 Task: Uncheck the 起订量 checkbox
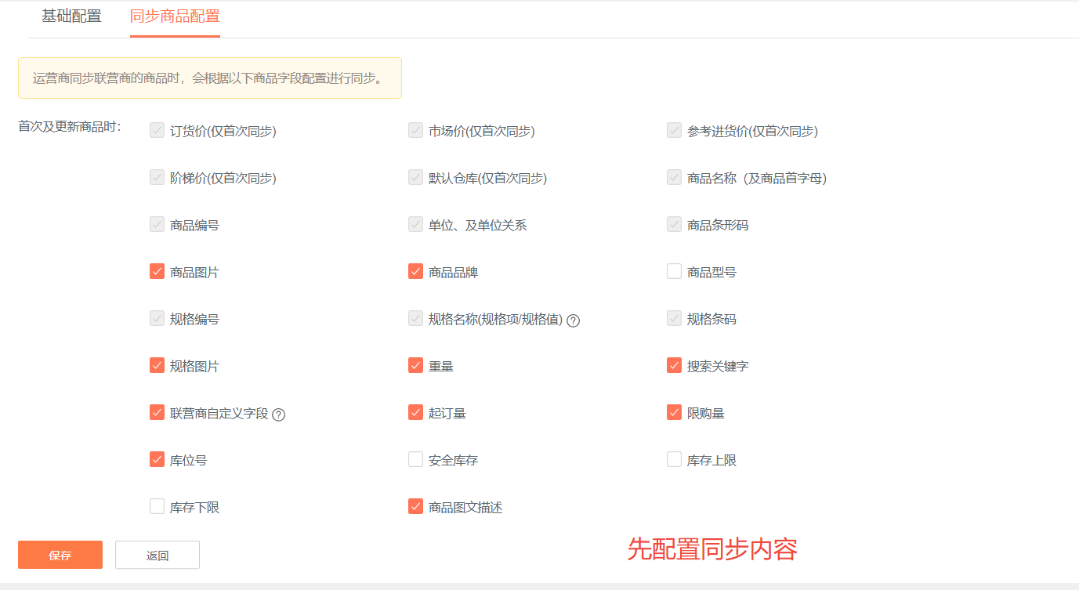(x=415, y=412)
